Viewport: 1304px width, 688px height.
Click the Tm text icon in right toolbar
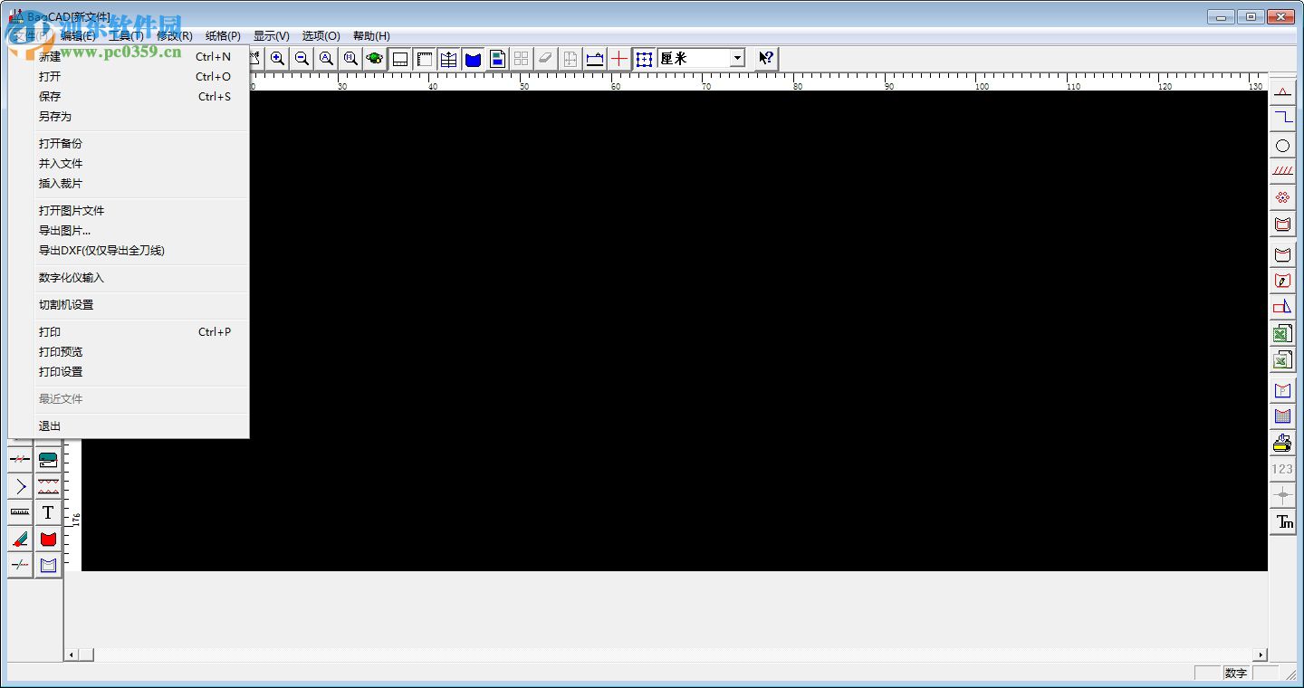pos(1282,521)
